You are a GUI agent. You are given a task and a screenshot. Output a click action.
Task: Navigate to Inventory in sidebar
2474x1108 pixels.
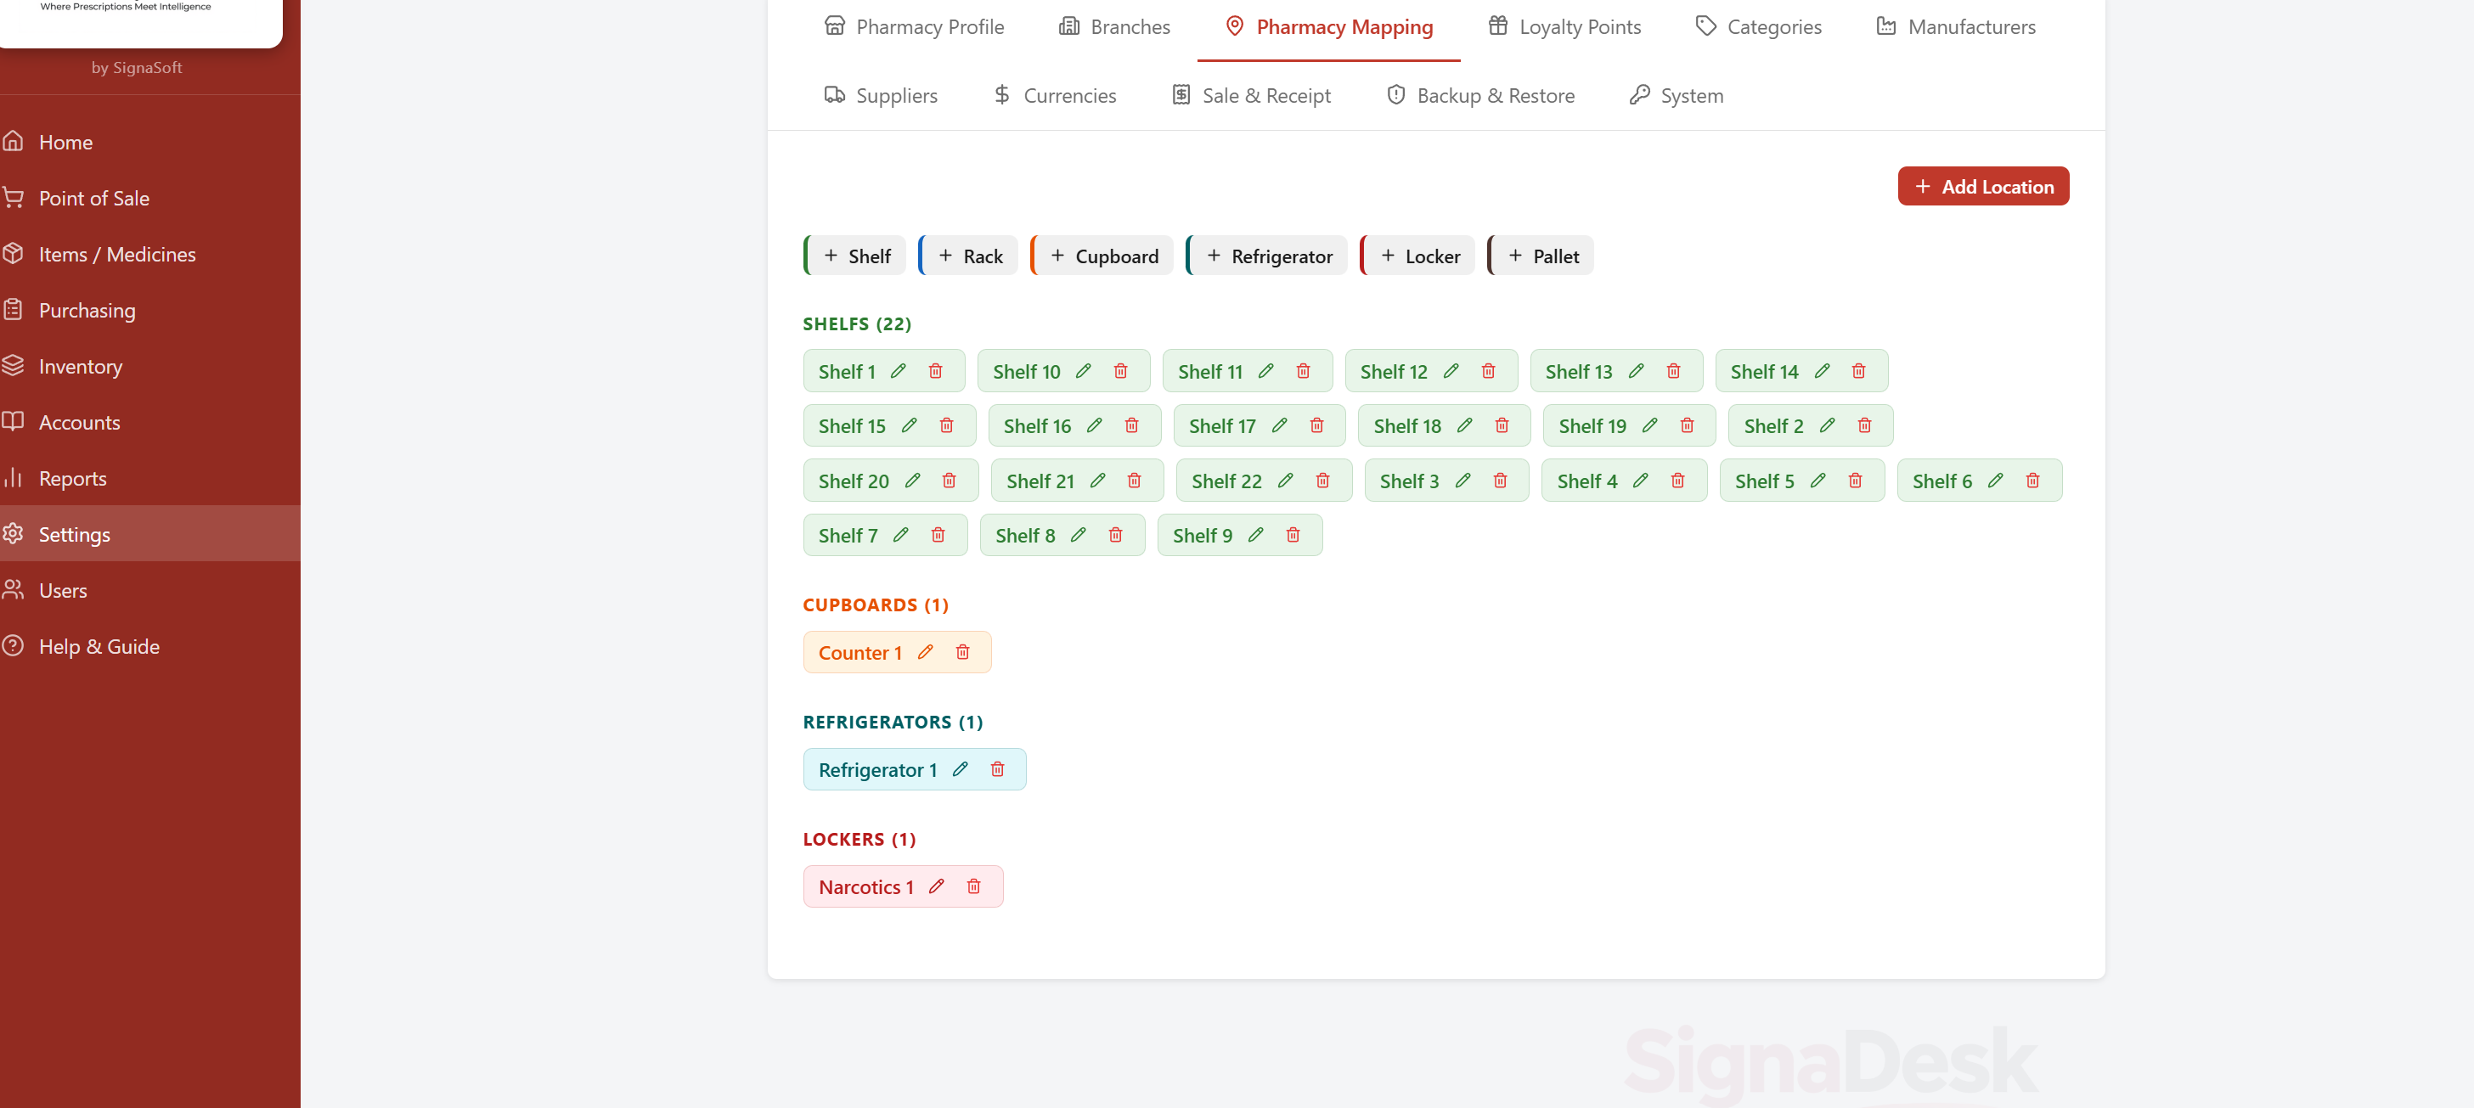80,367
